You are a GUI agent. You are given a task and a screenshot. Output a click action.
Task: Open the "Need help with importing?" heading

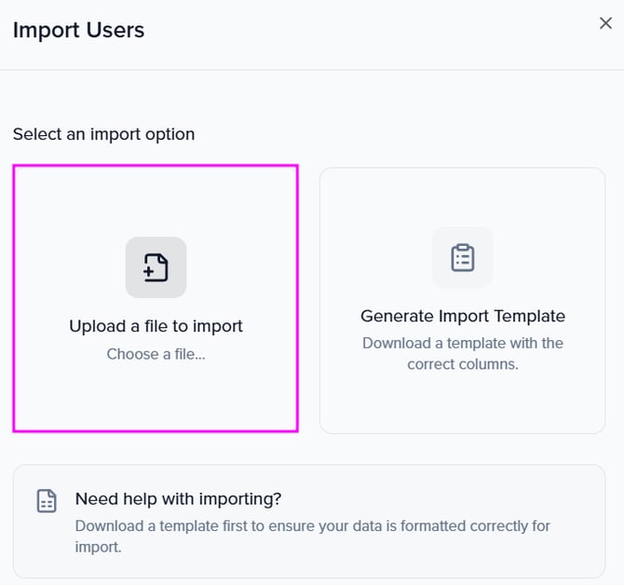pyautogui.click(x=178, y=498)
